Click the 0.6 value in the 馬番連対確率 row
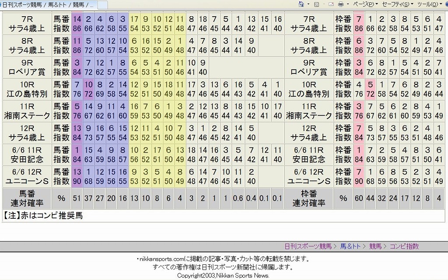Viewport: 448px width, 280px height. 238,198
